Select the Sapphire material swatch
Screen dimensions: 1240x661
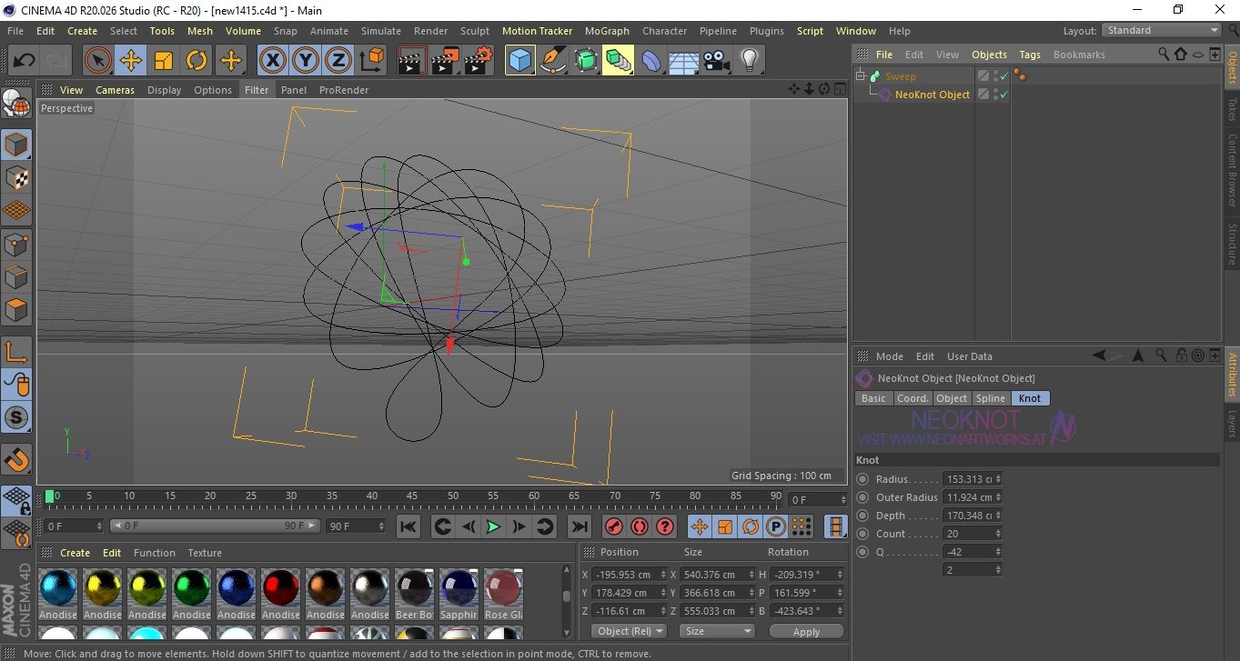pos(459,588)
